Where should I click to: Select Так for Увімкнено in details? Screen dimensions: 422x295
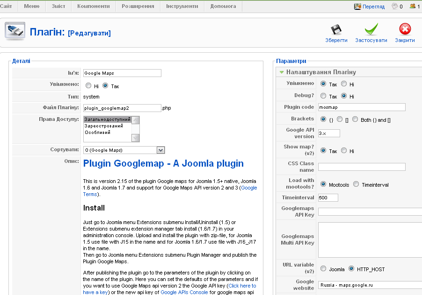pos(105,85)
